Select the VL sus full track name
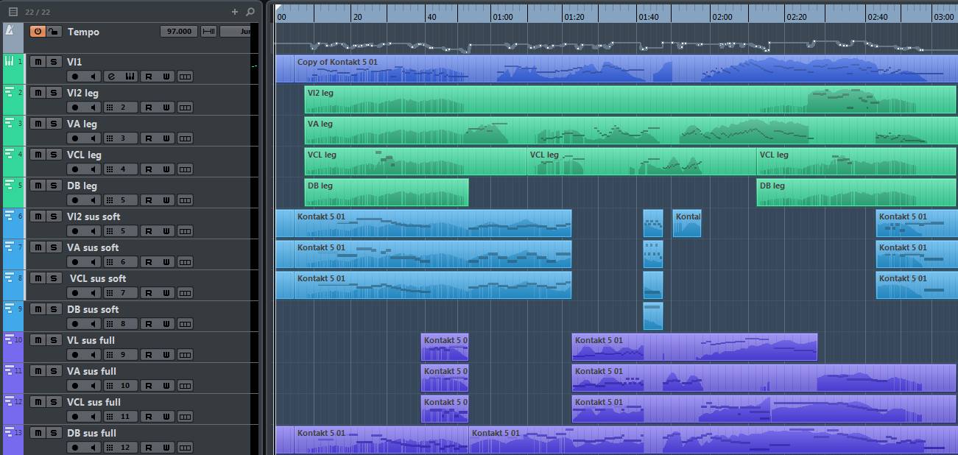The width and height of the screenshot is (958, 455). (x=91, y=340)
